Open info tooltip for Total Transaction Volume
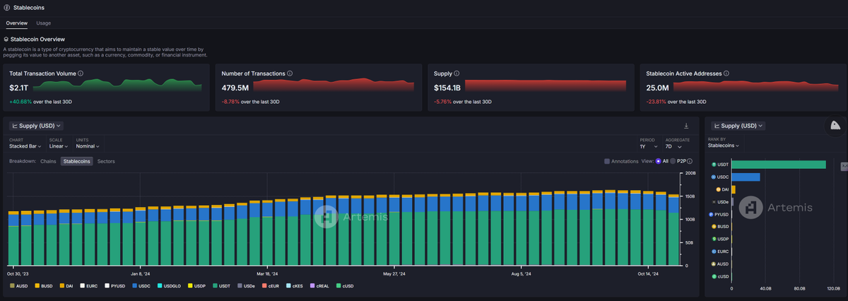 [x=81, y=73]
